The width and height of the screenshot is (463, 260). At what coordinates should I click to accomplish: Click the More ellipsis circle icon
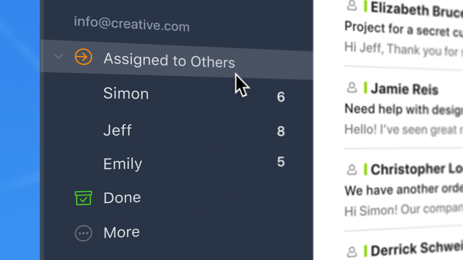click(83, 233)
